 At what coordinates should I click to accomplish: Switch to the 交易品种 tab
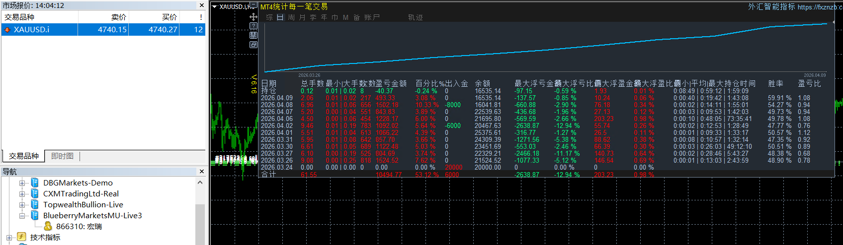click(x=23, y=156)
